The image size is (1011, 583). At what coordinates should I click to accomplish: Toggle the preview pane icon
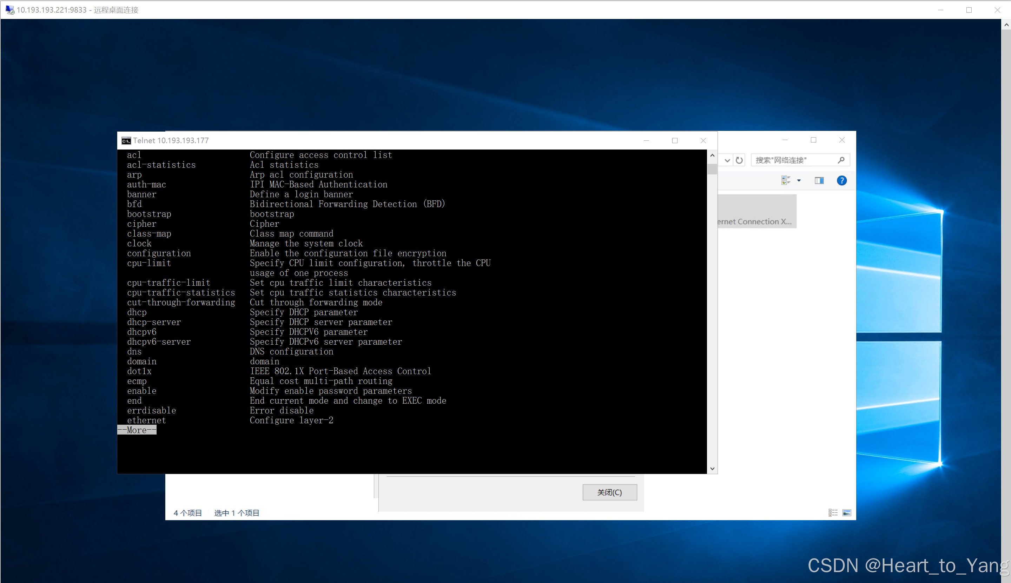pyautogui.click(x=819, y=180)
